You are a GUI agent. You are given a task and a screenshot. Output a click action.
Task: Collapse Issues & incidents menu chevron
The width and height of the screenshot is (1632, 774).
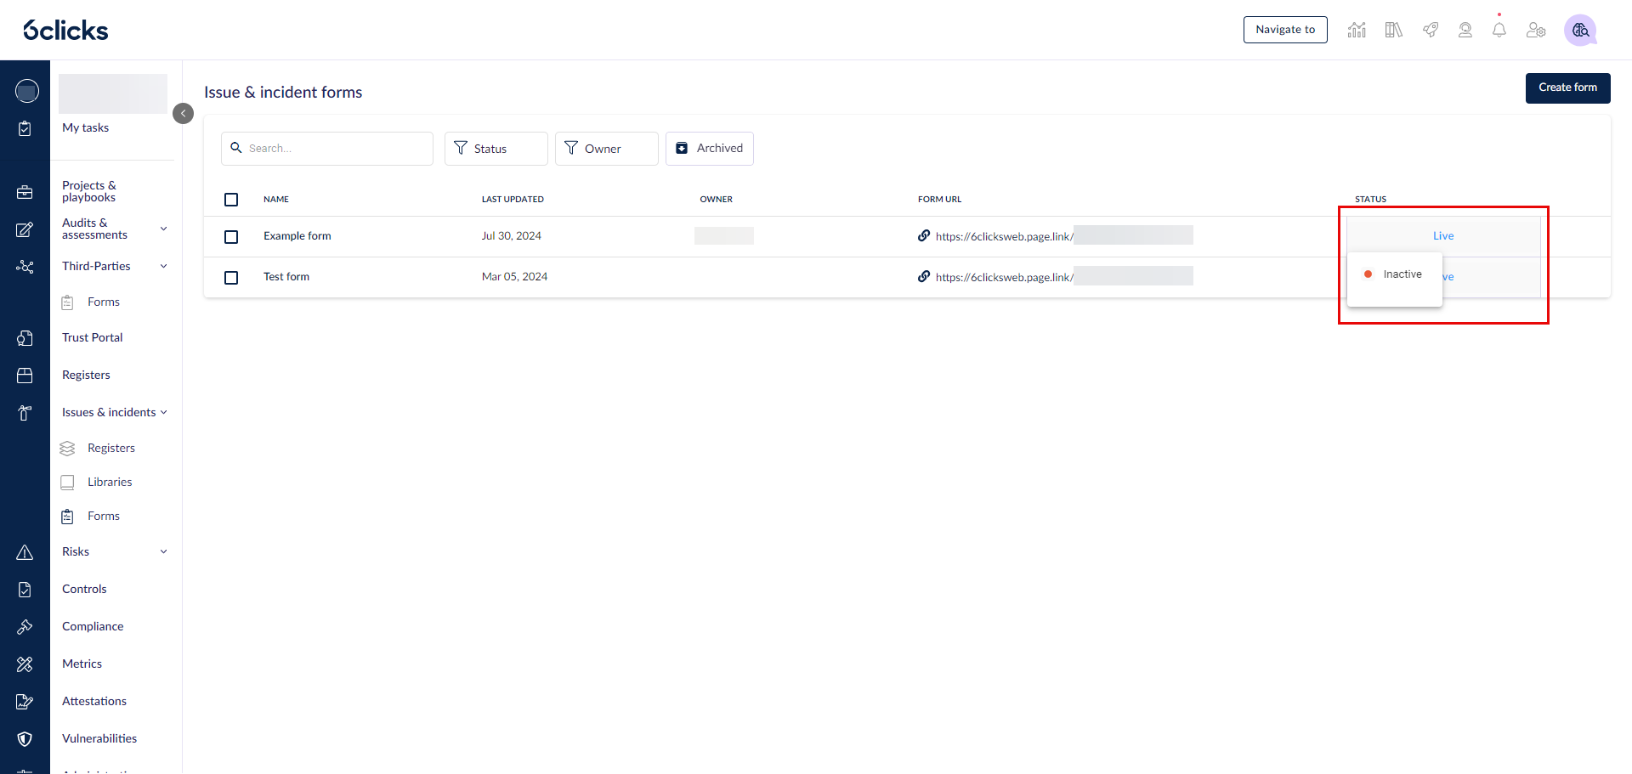point(164,412)
